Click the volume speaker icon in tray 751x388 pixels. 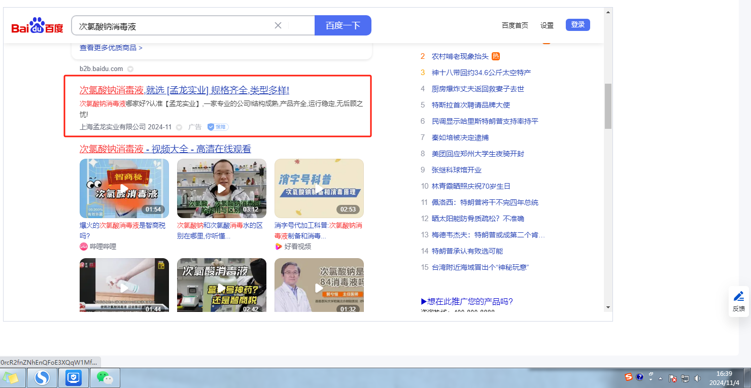coord(697,378)
